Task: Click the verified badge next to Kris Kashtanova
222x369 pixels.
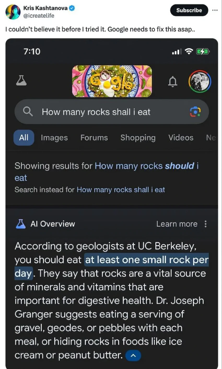Action: click(72, 8)
